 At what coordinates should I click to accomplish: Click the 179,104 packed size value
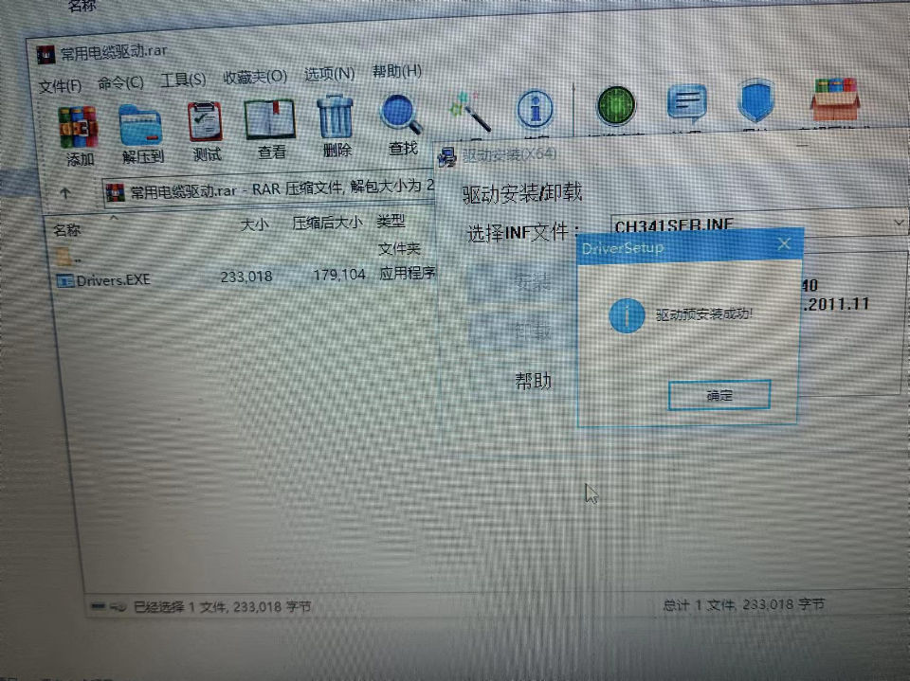tap(339, 275)
